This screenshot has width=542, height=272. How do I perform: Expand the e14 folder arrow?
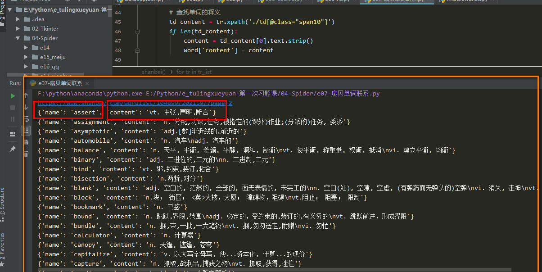26,48
